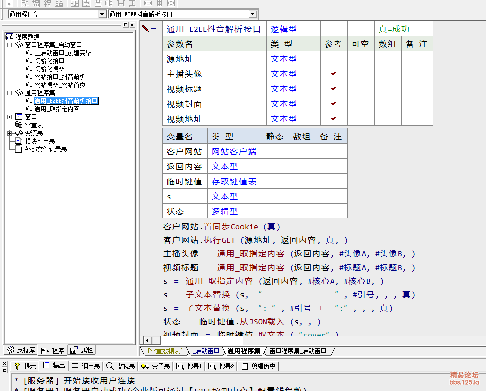Click subroutine icon beside __启动窗口_创建完毕
This screenshot has height=391, width=486.
pos(28,53)
